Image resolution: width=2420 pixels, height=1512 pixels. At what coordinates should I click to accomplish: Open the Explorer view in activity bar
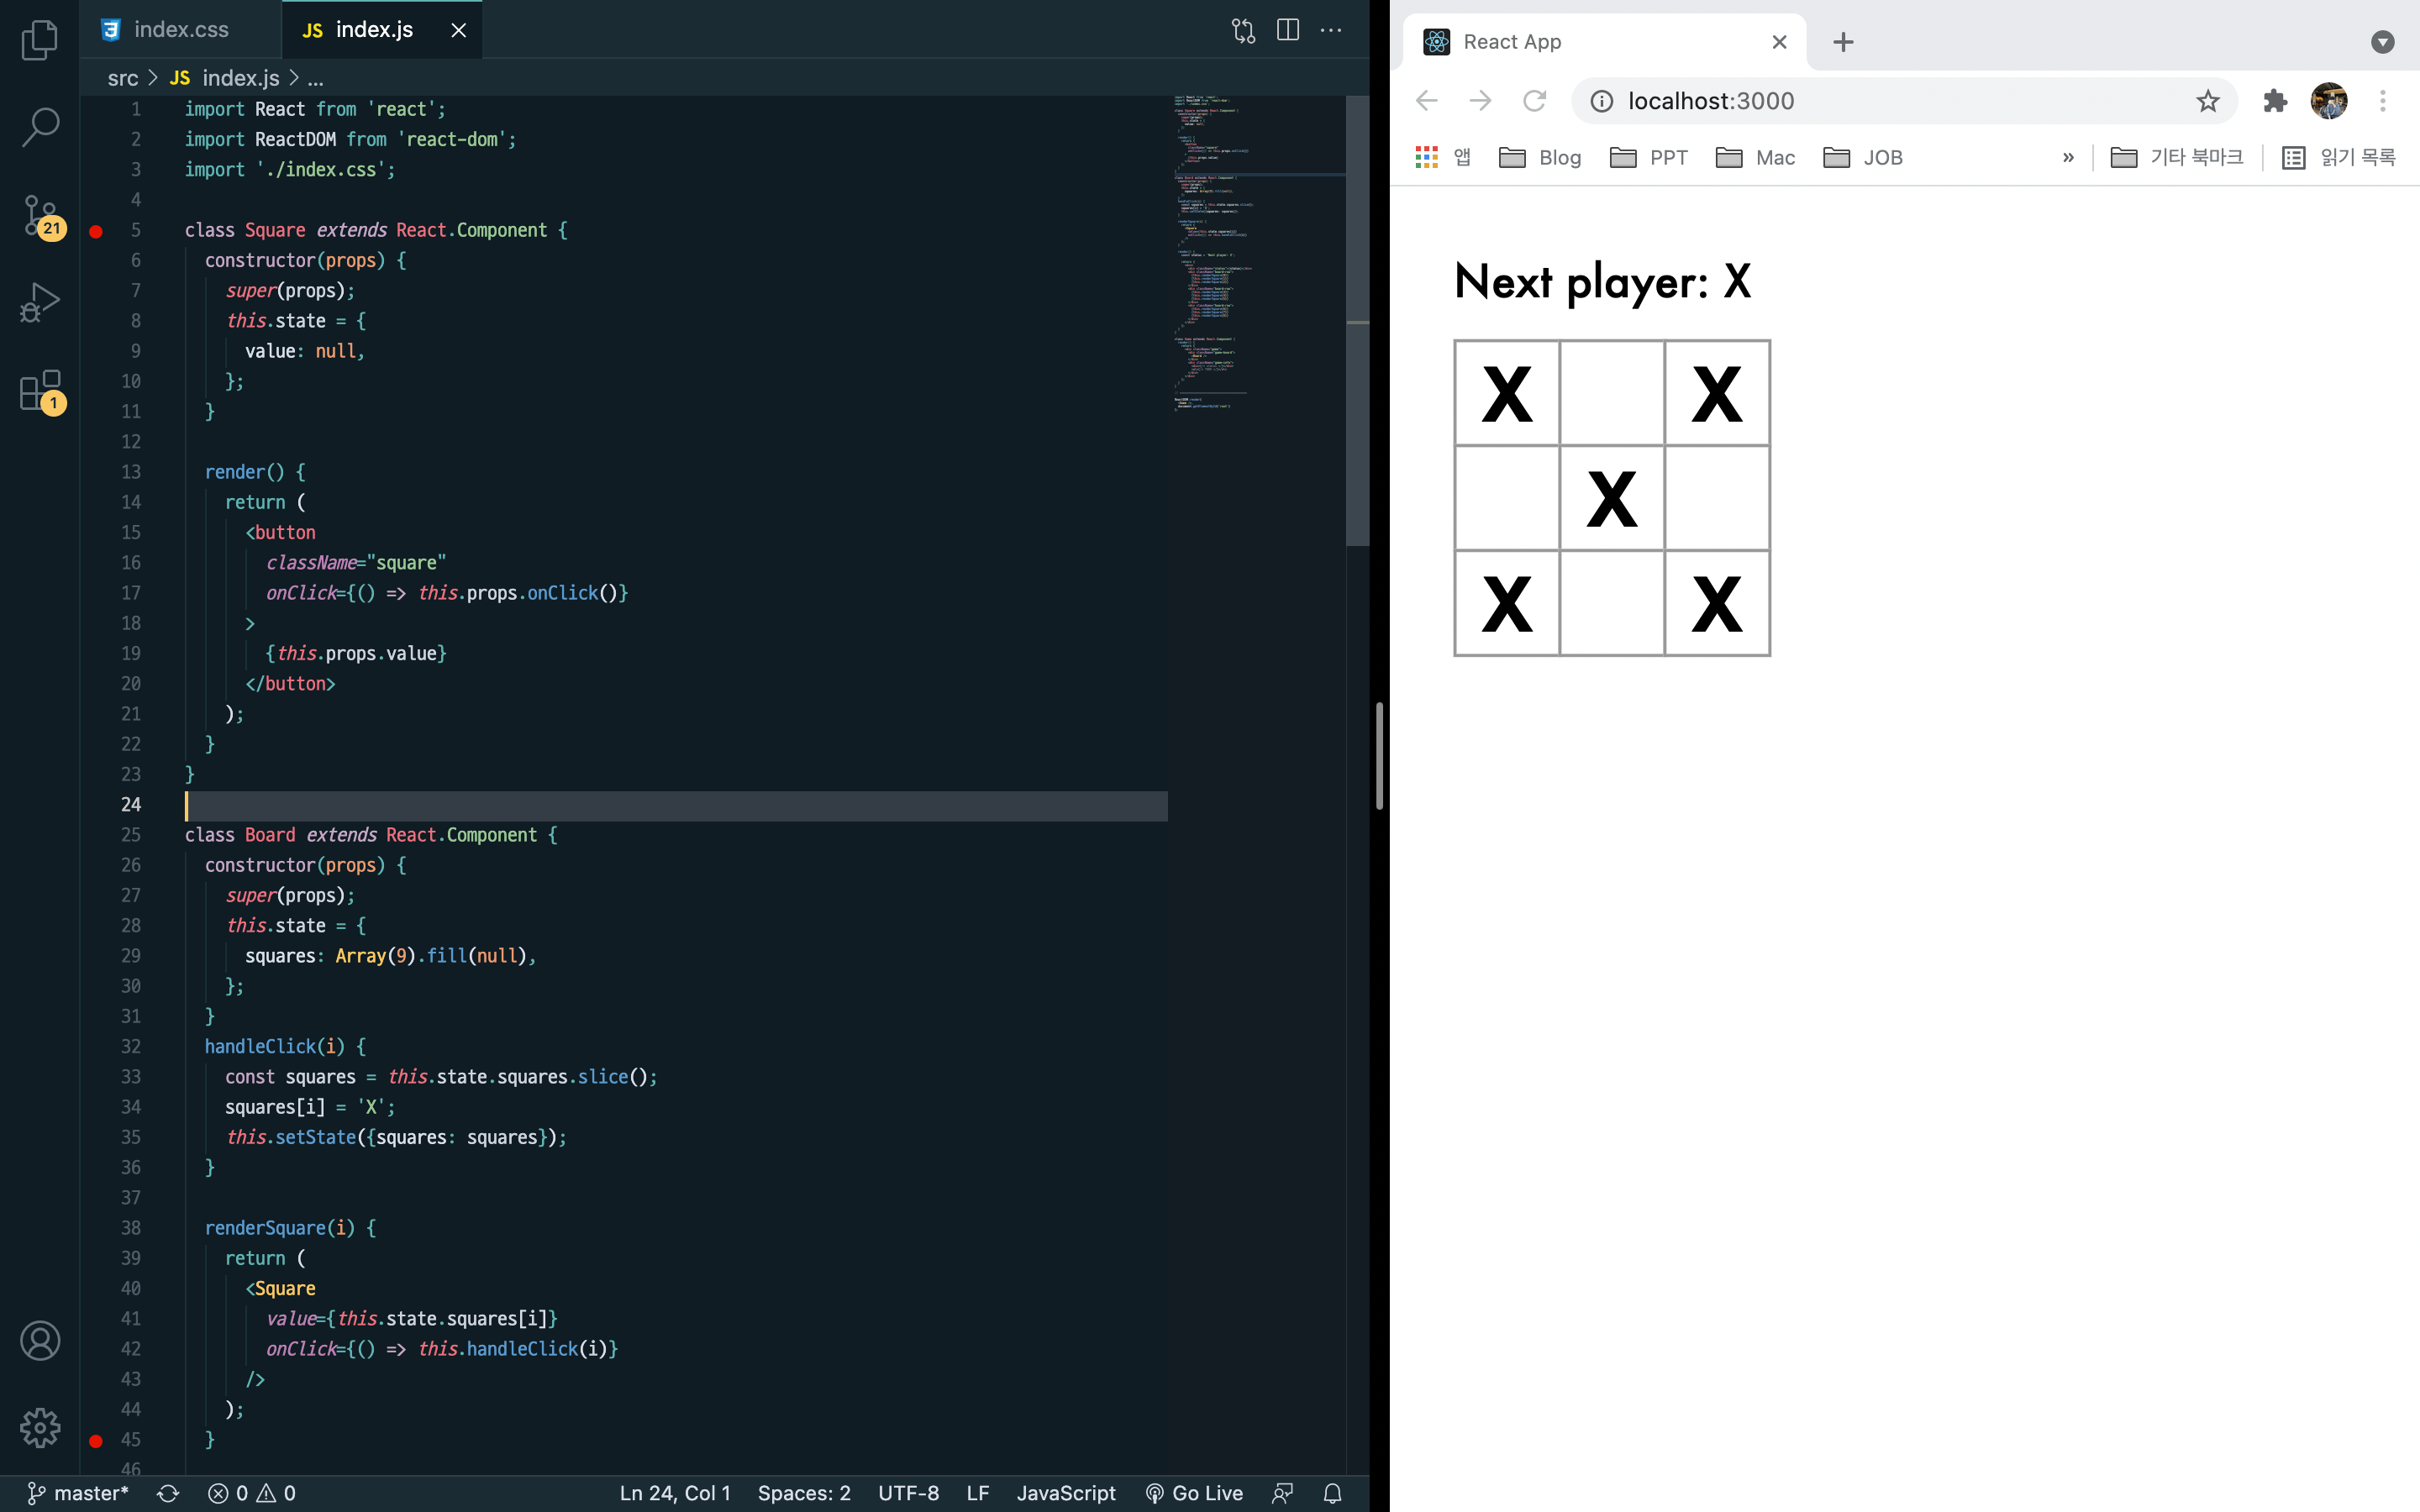pos(40,40)
